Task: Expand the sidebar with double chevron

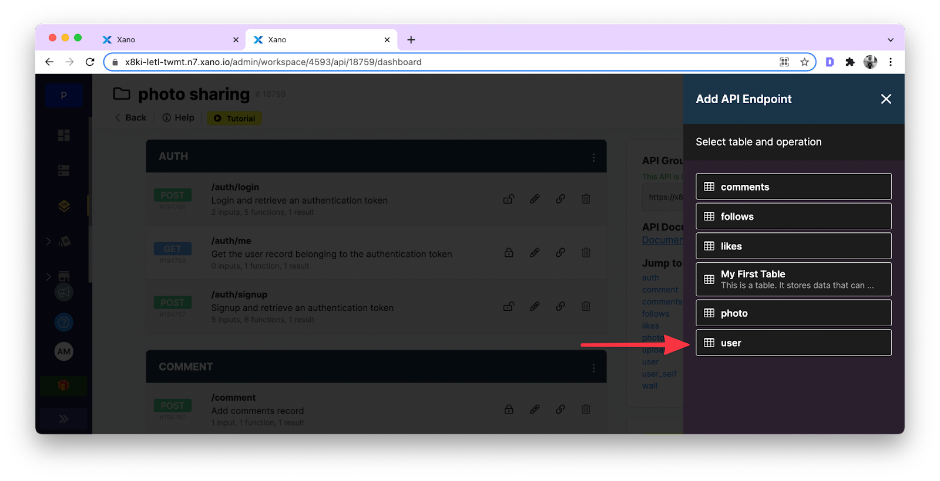Action: pos(63,419)
